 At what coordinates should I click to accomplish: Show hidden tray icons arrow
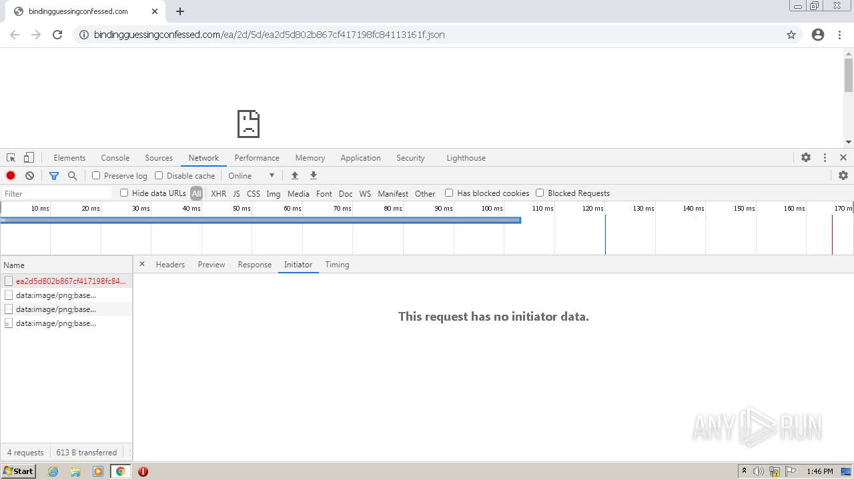[744, 471]
